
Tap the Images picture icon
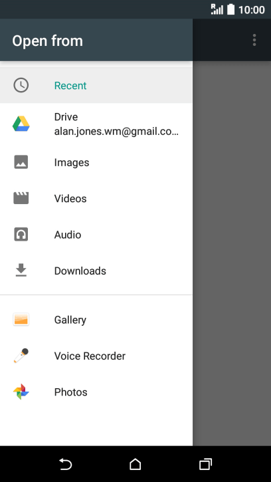coord(21,162)
